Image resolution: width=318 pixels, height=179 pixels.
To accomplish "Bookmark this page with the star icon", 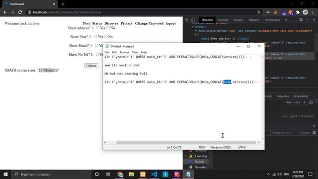I will click(x=258, y=12).
